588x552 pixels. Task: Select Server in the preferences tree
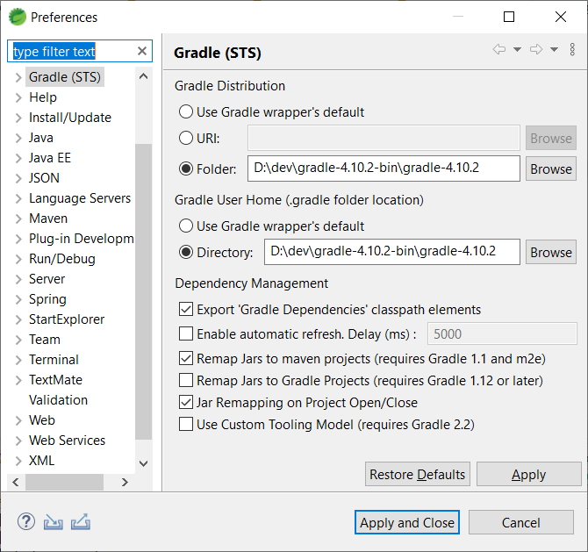pyautogui.click(x=47, y=279)
